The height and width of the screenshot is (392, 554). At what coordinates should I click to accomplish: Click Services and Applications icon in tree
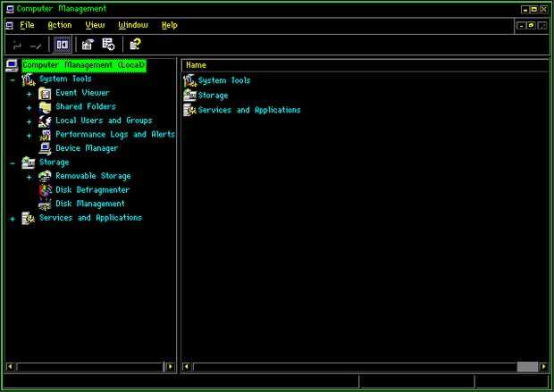(29, 218)
